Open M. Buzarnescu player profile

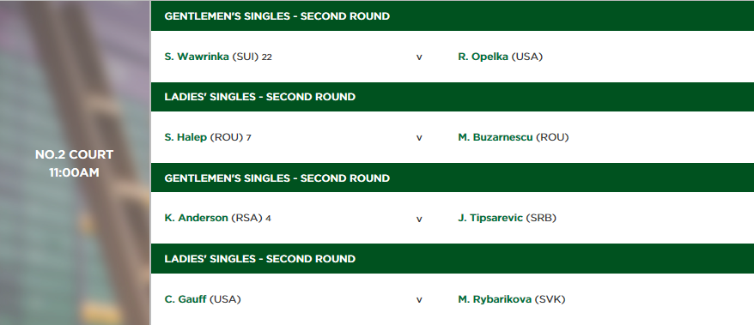pos(496,137)
